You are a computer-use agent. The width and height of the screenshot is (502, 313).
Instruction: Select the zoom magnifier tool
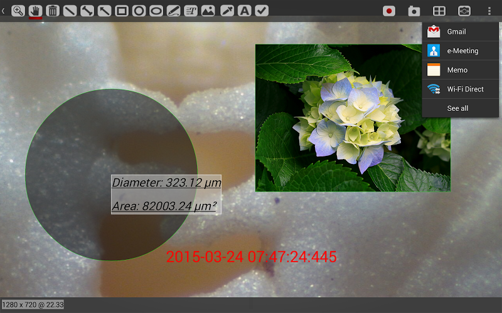18,11
